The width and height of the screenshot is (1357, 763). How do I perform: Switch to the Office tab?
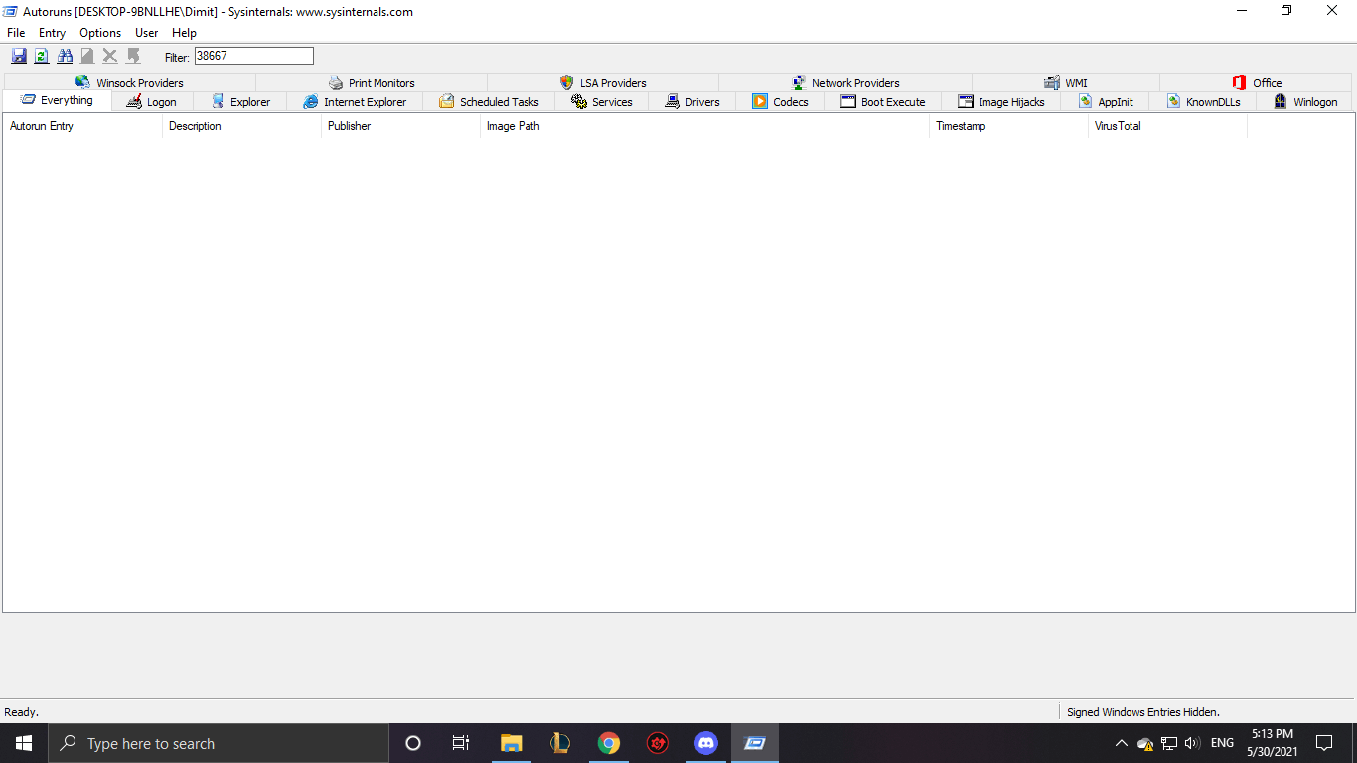1257,82
